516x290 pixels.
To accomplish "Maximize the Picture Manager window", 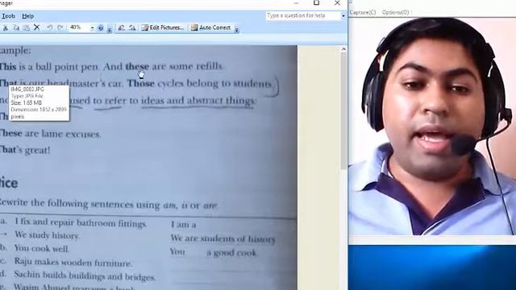I will pyautogui.click(x=317, y=3).
